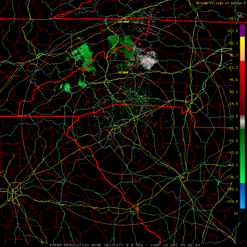Pick the black TH segment of the scale
The image size is (247, 247).
click(x=242, y=214)
